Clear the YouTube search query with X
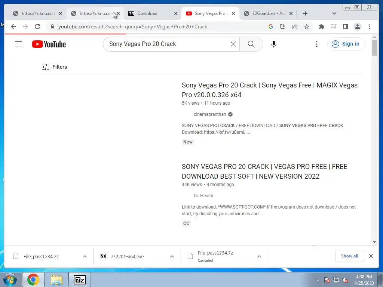Screen dimensions: 383x287 click(x=233, y=44)
